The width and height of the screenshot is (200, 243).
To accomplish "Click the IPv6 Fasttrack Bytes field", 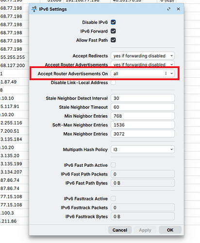I will pos(143,216).
